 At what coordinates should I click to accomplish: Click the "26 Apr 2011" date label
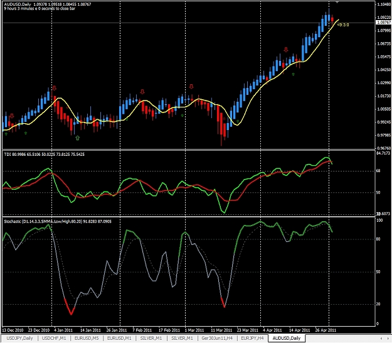[x=326, y=330]
